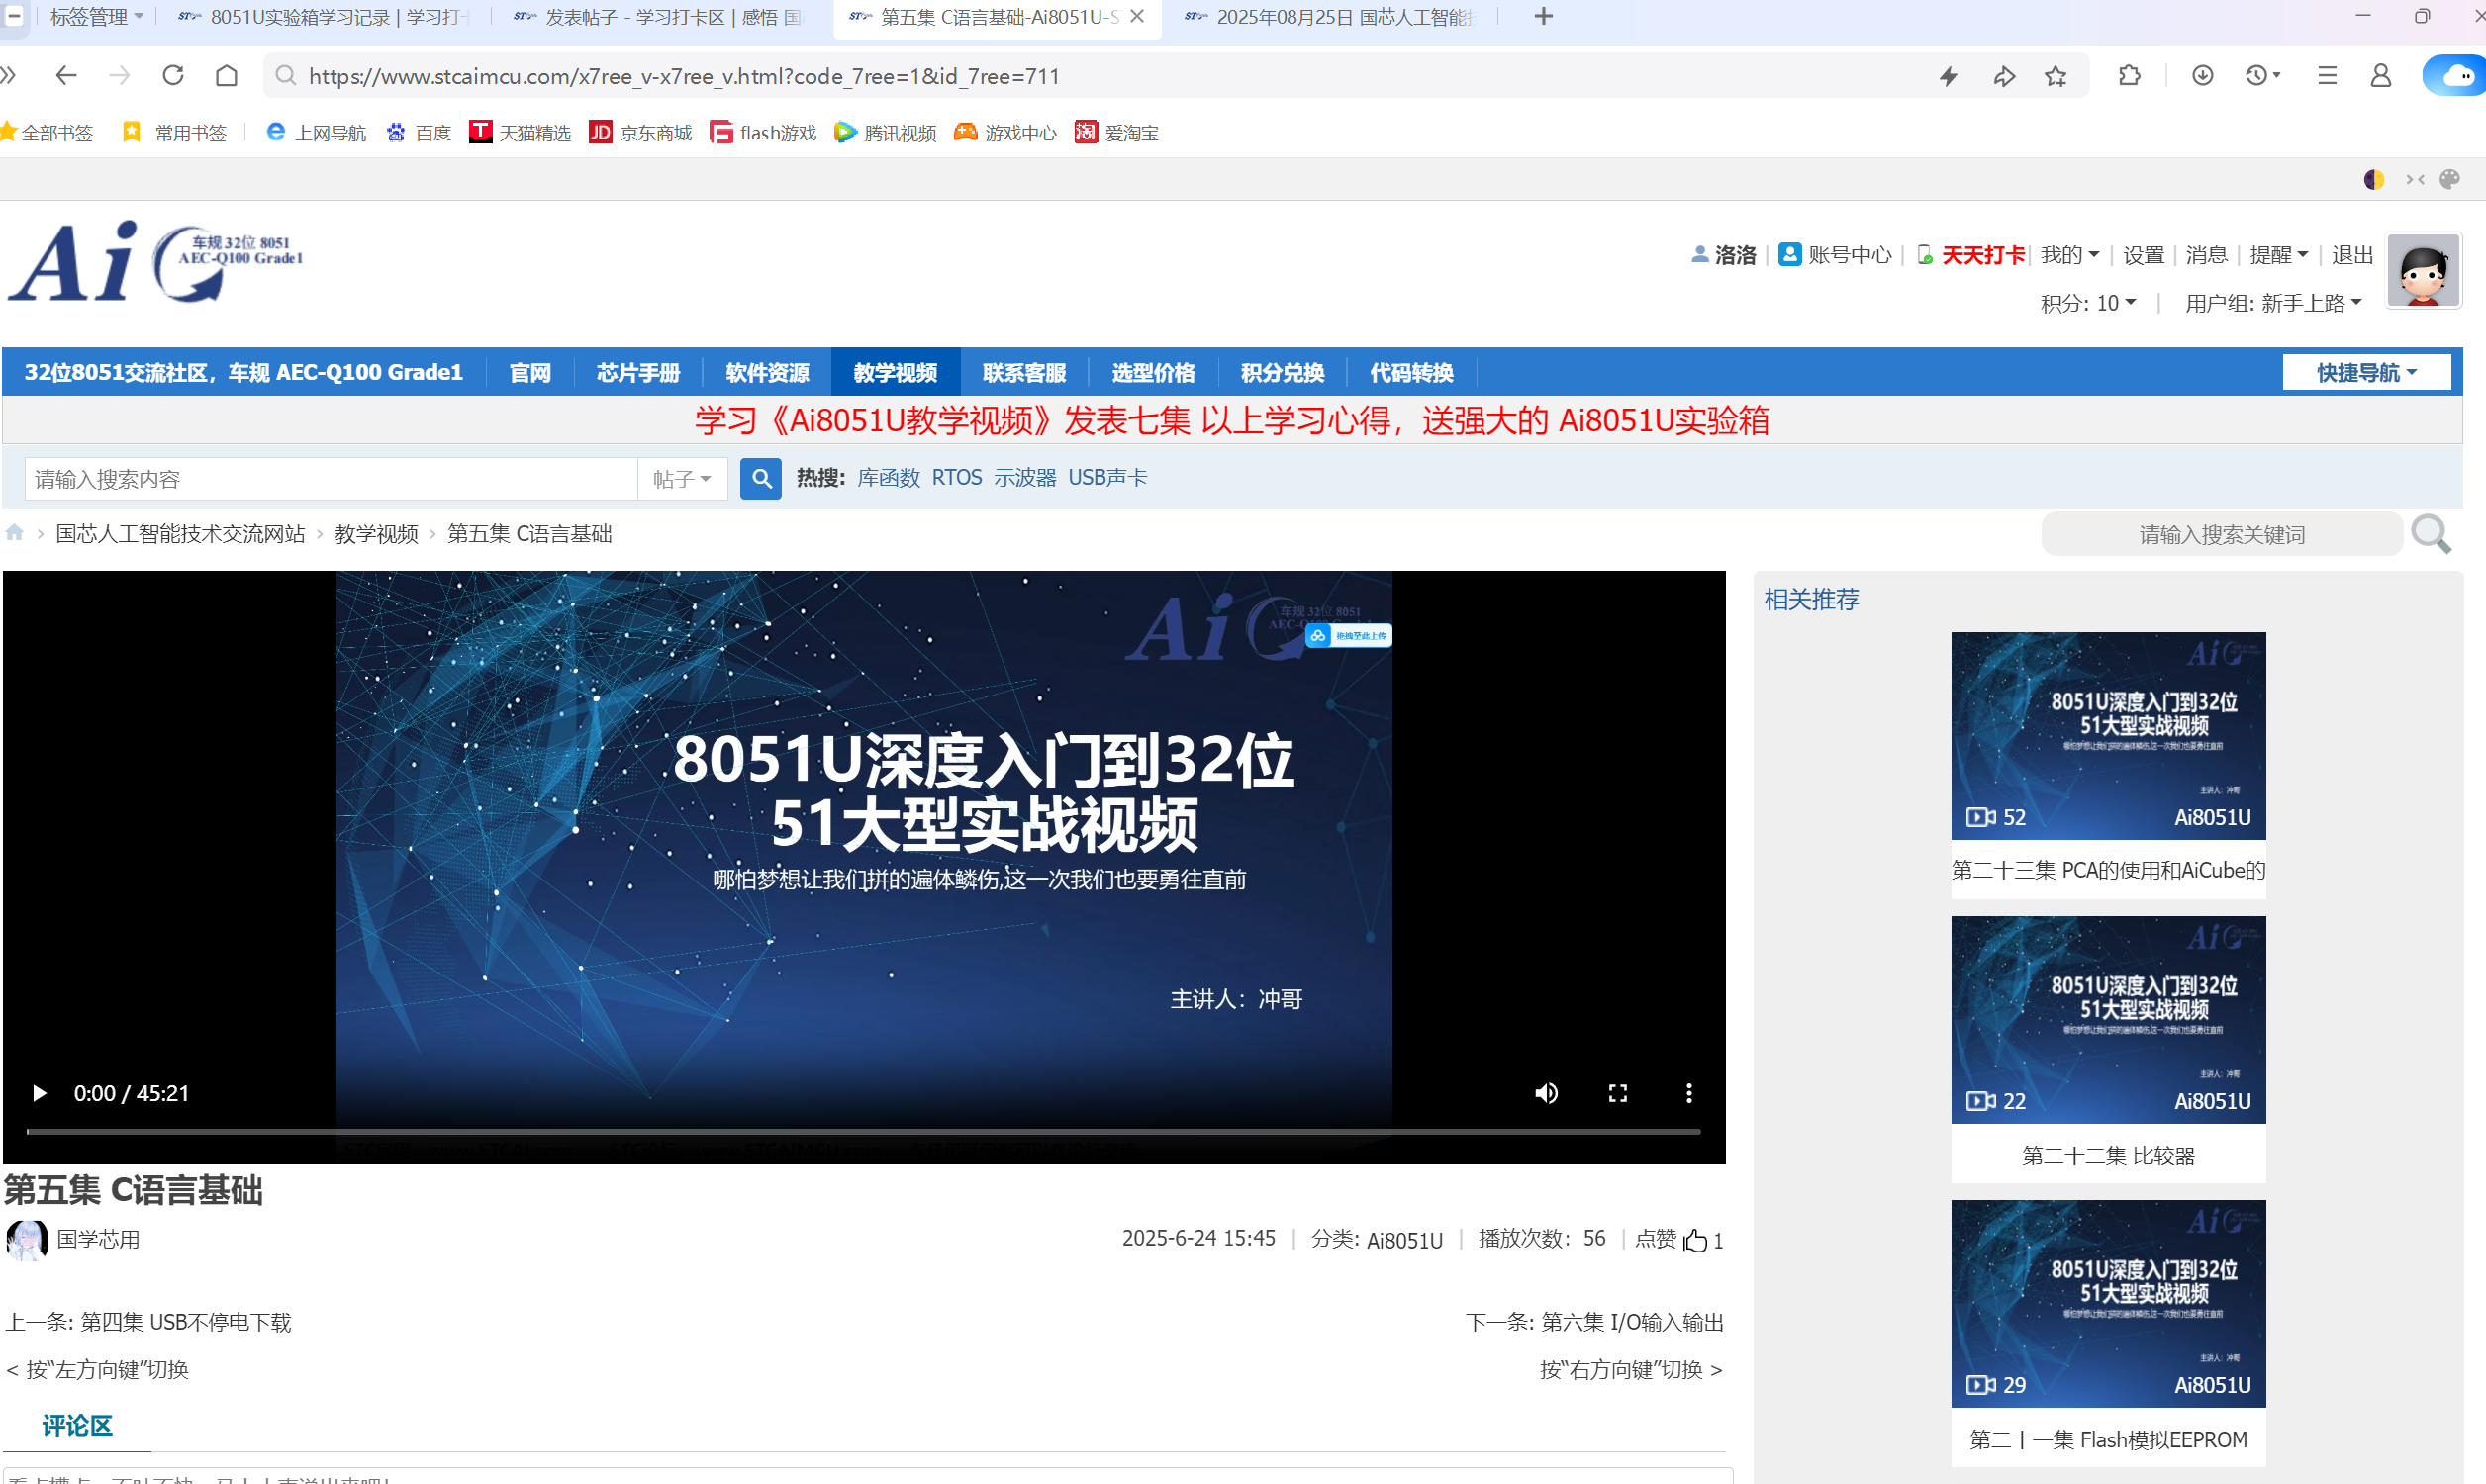This screenshot has height=1484, width=2486.
Task: Open the video's three-dot more options
Action: click(x=1688, y=1093)
